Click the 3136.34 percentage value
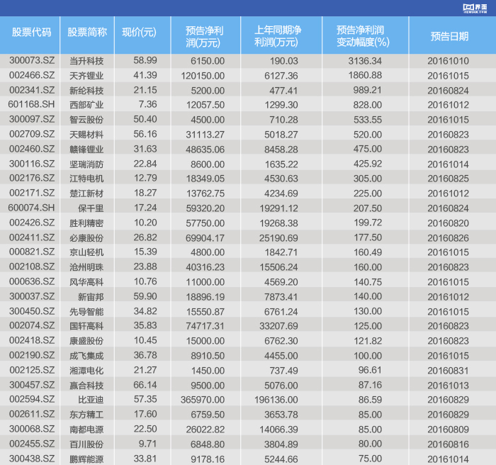 365,61
